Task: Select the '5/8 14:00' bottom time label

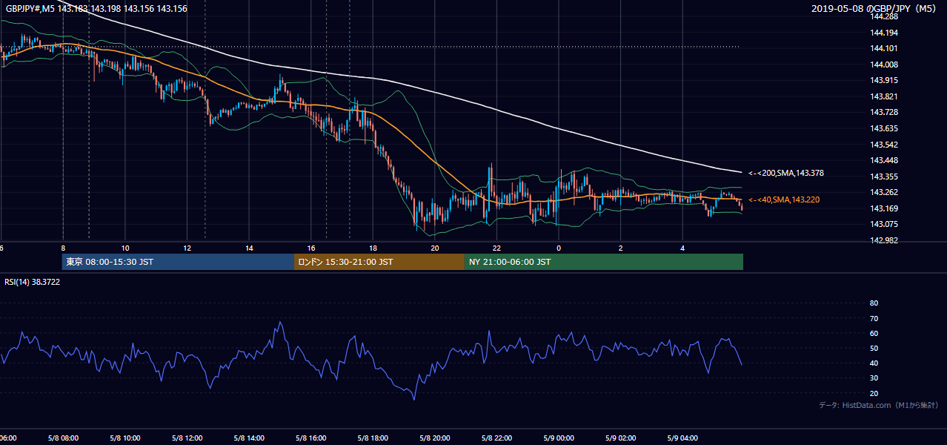Action: (x=249, y=438)
